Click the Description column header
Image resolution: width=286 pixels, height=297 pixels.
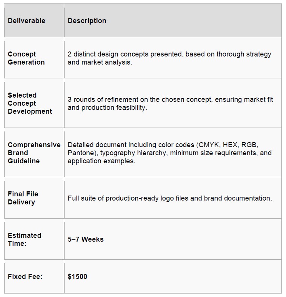87,21
